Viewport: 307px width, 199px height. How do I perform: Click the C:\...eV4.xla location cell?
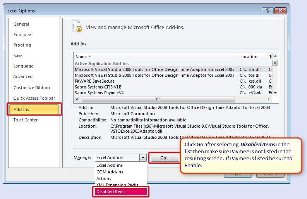(x=251, y=93)
